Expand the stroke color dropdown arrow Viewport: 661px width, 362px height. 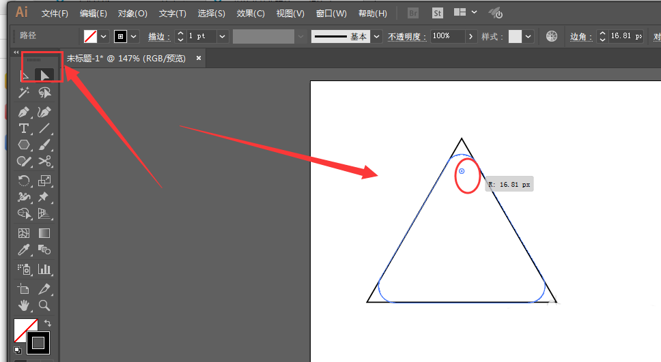pyautogui.click(x=134, y=37)
